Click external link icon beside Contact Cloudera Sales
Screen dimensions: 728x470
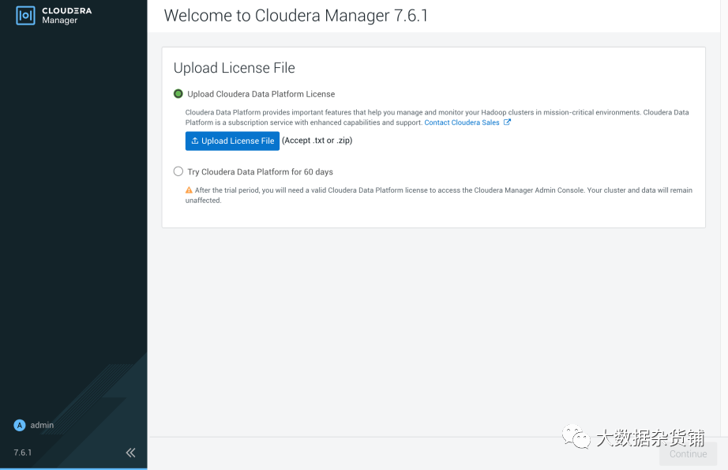tap(507, 122)
